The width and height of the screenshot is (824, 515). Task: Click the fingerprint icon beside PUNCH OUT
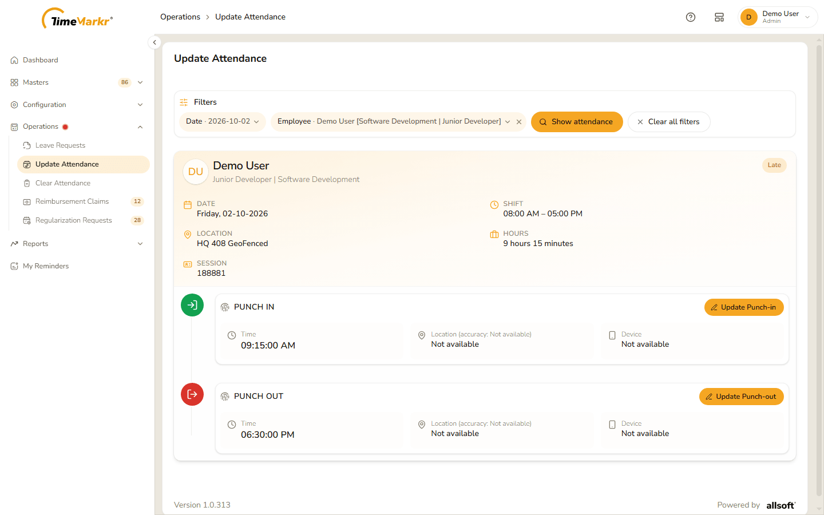pyautogui.click(x=225, y=397)
